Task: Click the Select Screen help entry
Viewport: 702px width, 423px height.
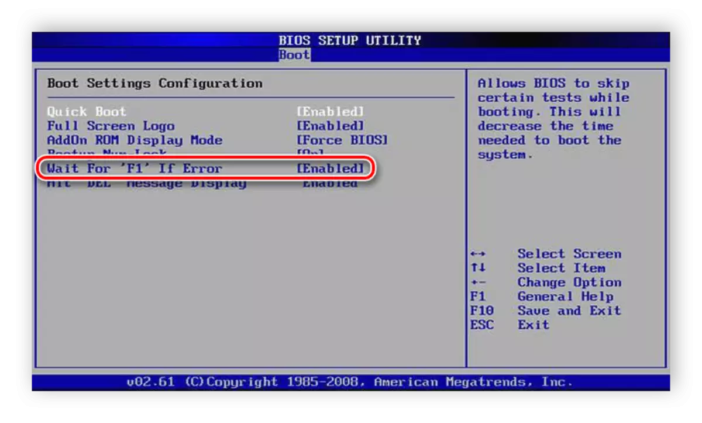Action: click(x=569, y=254)
